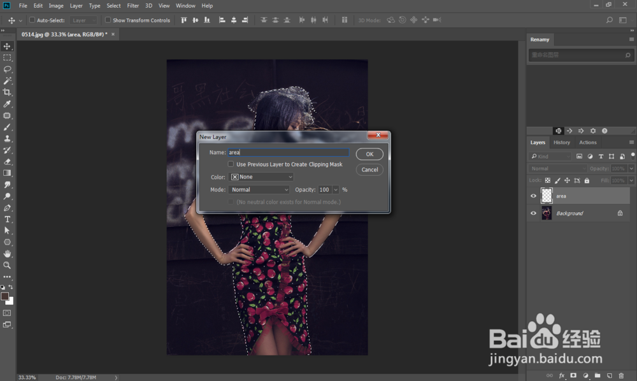The height and width of the screenshot is (381, 637).
Task: Select the History Brush tool
Action: coord(7,150)
